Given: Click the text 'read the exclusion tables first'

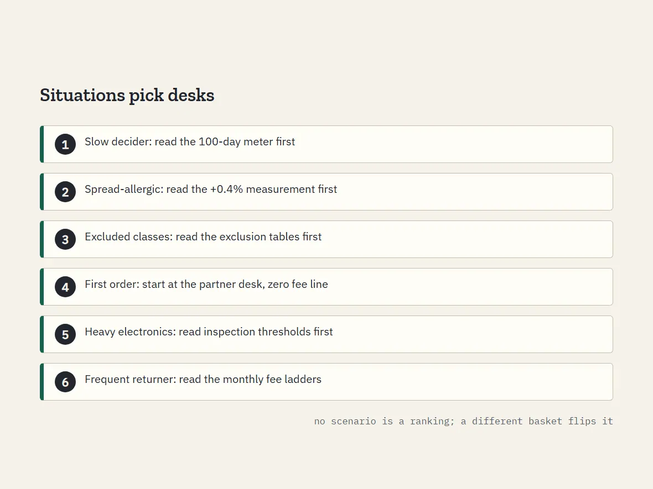Looking at the screenshot, I should (x=248, y=236).
